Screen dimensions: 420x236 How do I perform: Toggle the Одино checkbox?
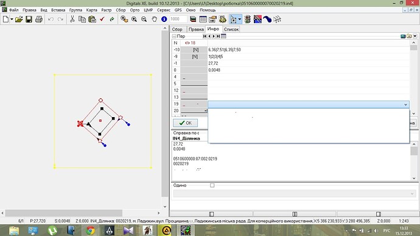coord(212,185)
